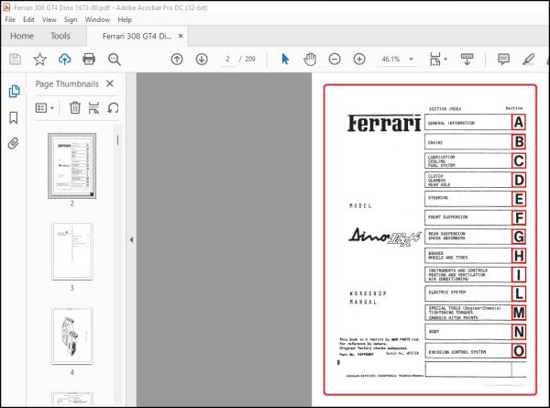Zoom out with the minus button
Image resolution: width=550 pixels, height=408 pixels.
(335, 59)
